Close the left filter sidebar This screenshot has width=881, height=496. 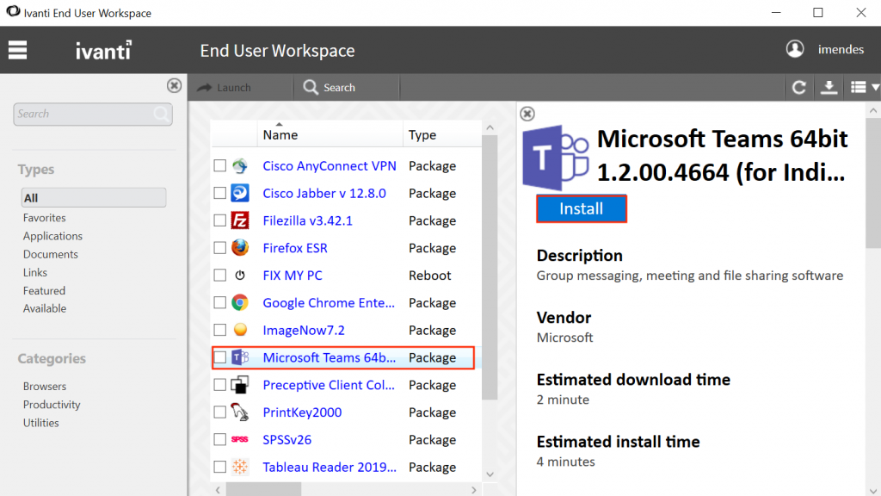[x=174, y=85]
